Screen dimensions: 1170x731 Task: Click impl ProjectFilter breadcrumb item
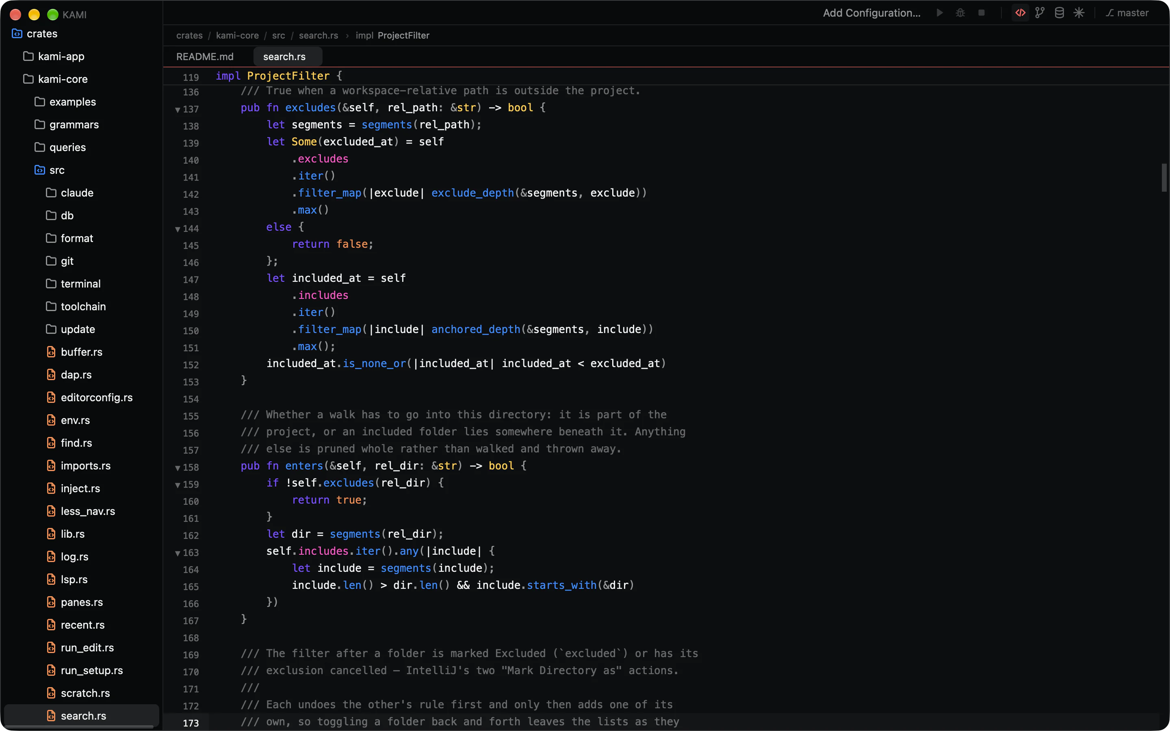tap(392, 35)
